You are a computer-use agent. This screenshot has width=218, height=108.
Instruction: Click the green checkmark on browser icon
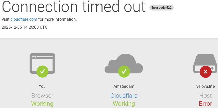(x=42, y=71)
